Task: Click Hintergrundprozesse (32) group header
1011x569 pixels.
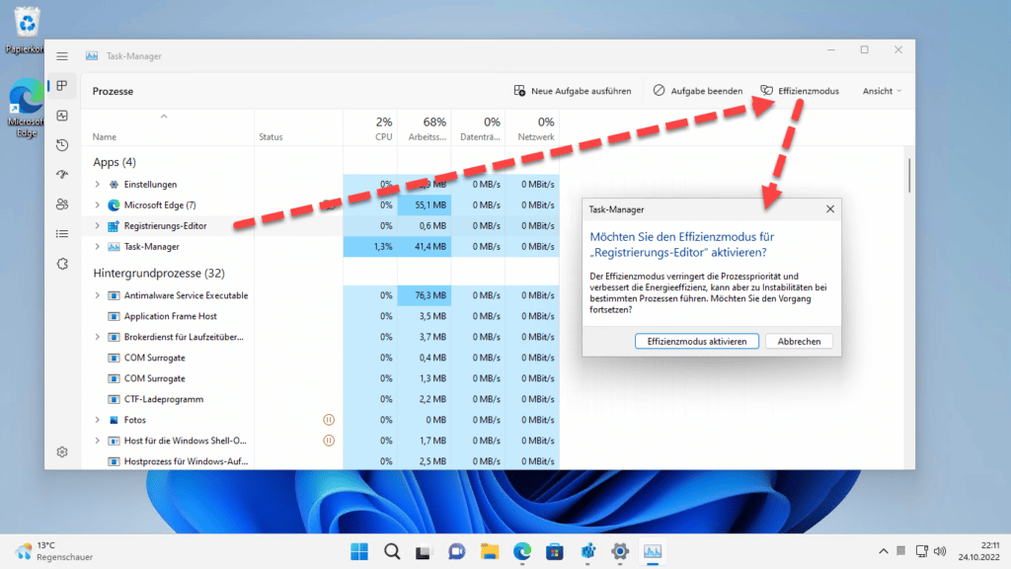Action: point(159,273)
